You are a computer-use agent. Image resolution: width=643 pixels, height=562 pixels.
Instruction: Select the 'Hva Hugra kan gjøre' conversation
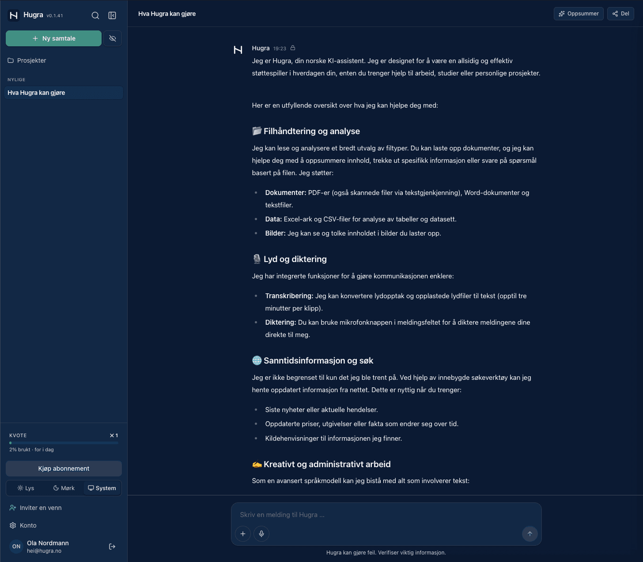[x=64, y=93]
